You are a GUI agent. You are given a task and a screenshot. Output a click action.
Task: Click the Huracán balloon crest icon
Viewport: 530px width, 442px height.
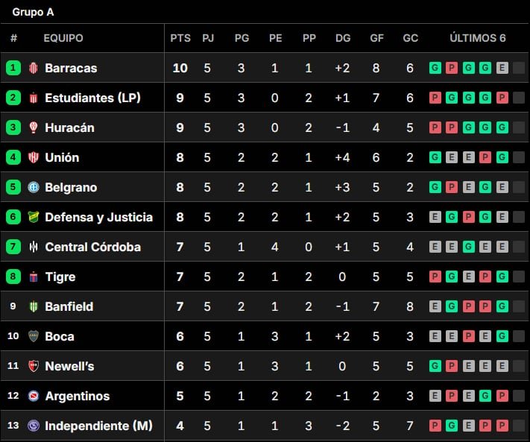[x=34, y=127]
